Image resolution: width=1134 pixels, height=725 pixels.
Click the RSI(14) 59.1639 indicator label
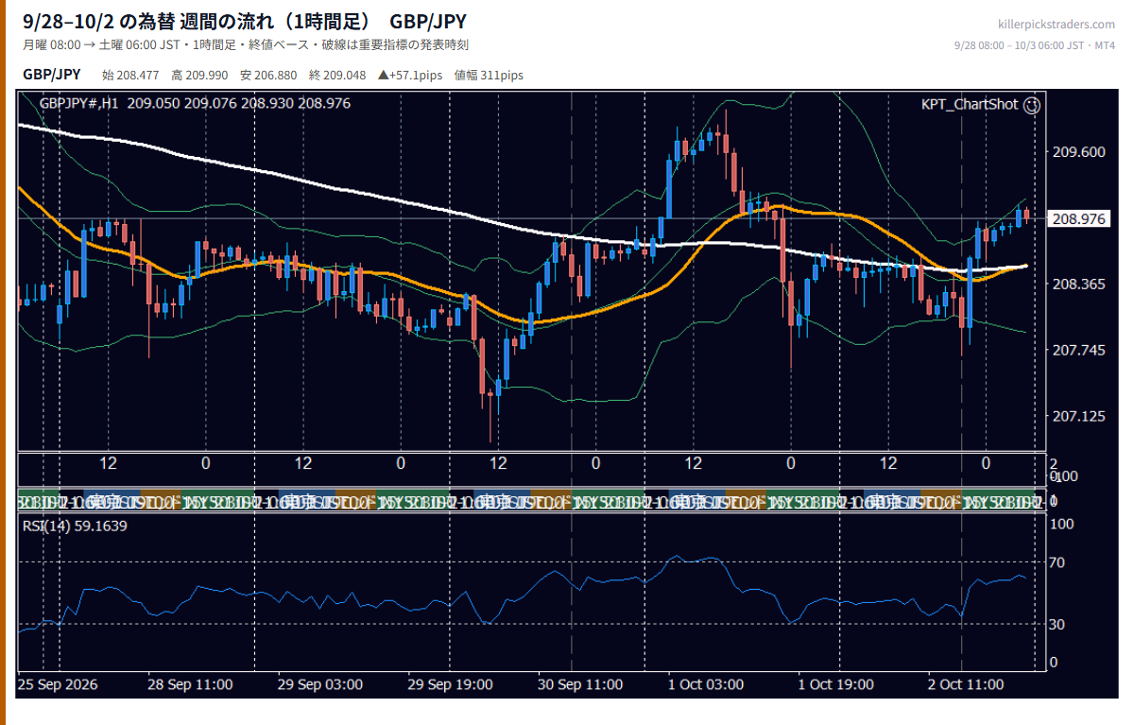point(75,526)
